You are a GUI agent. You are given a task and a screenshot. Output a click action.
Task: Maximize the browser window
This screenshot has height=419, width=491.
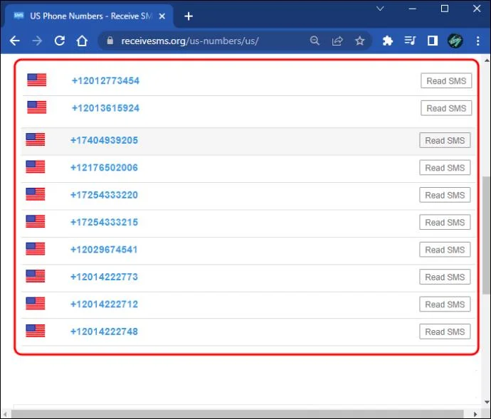[x=444, y=9]
